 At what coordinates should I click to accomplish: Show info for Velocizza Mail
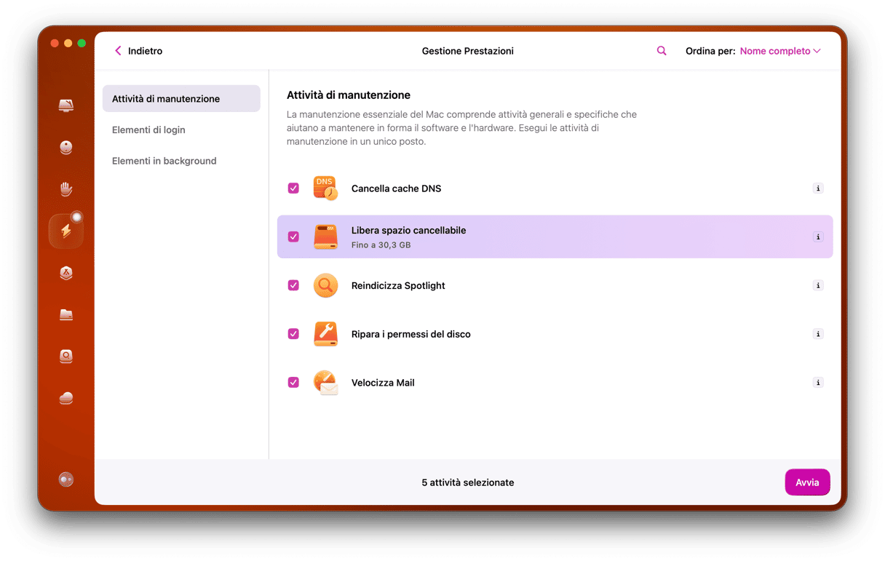(x=818, y=383)
